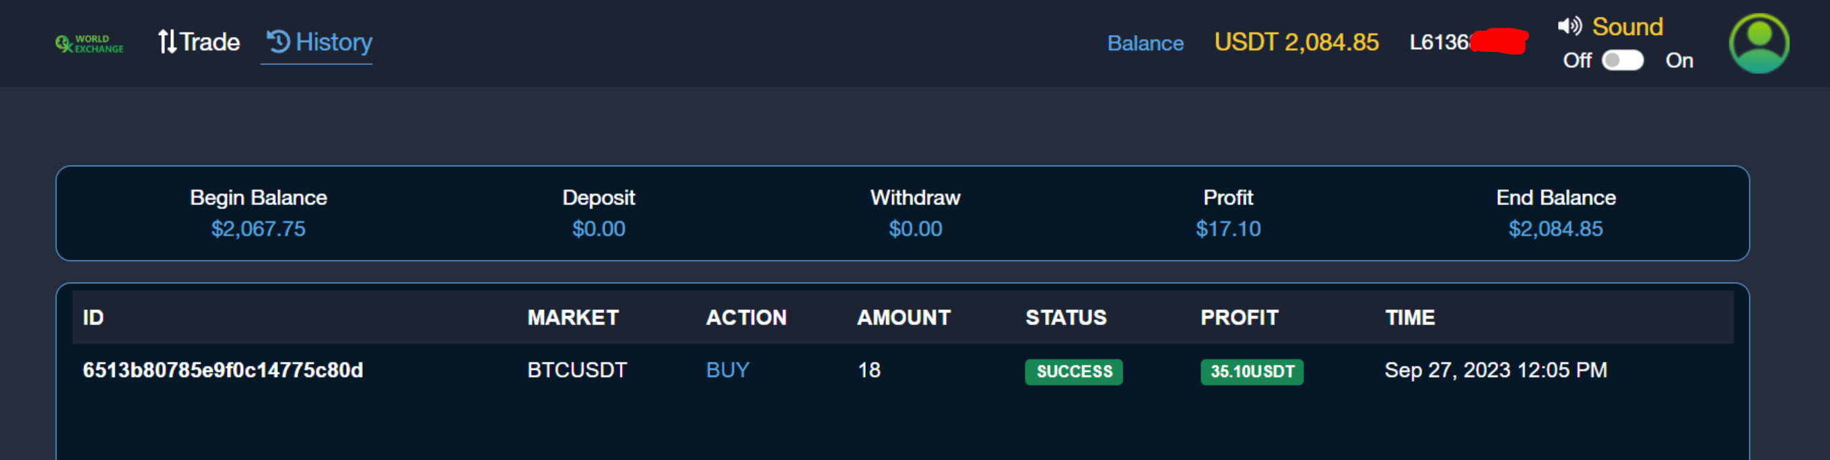Image resolution: width=1830 pixels, height=460 pixels.
Task: Click the USDT 2,084.85 balance amount
Action: point(1296,42)
